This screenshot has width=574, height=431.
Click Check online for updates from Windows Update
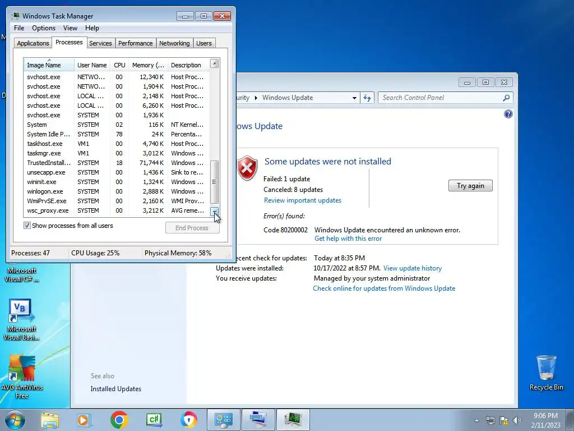pyautogui.click(x=384, y=288)
